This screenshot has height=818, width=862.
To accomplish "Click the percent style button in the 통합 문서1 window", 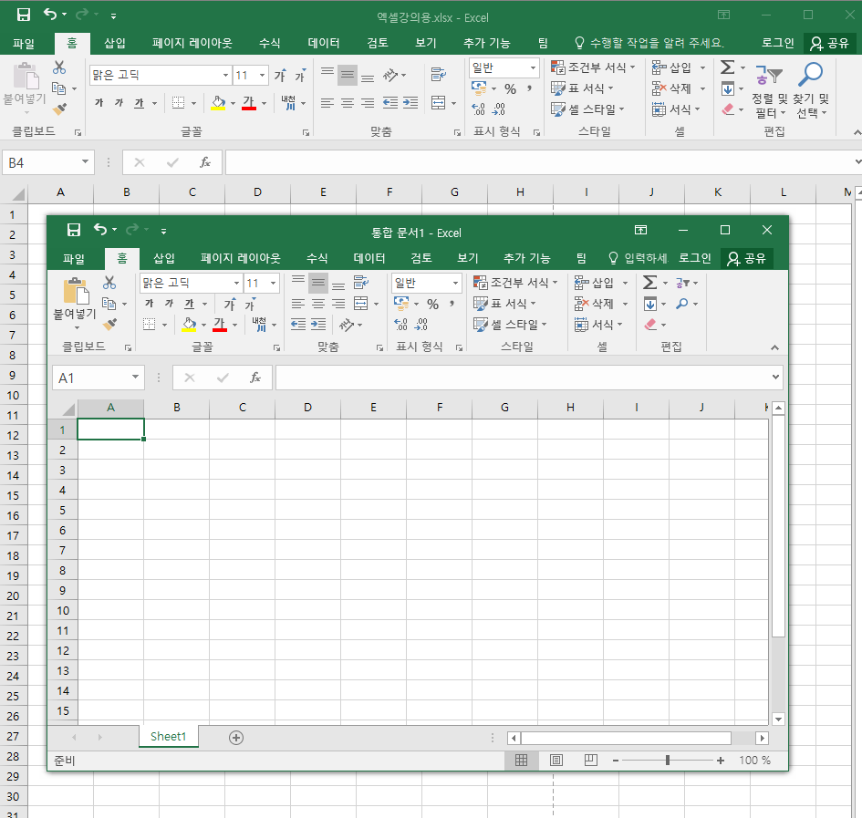I will point(432,304).
